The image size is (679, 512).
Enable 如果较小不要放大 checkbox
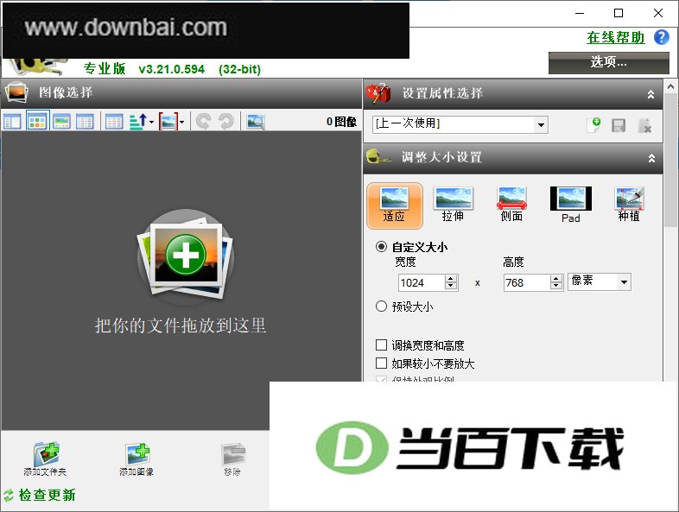point(381,363)
